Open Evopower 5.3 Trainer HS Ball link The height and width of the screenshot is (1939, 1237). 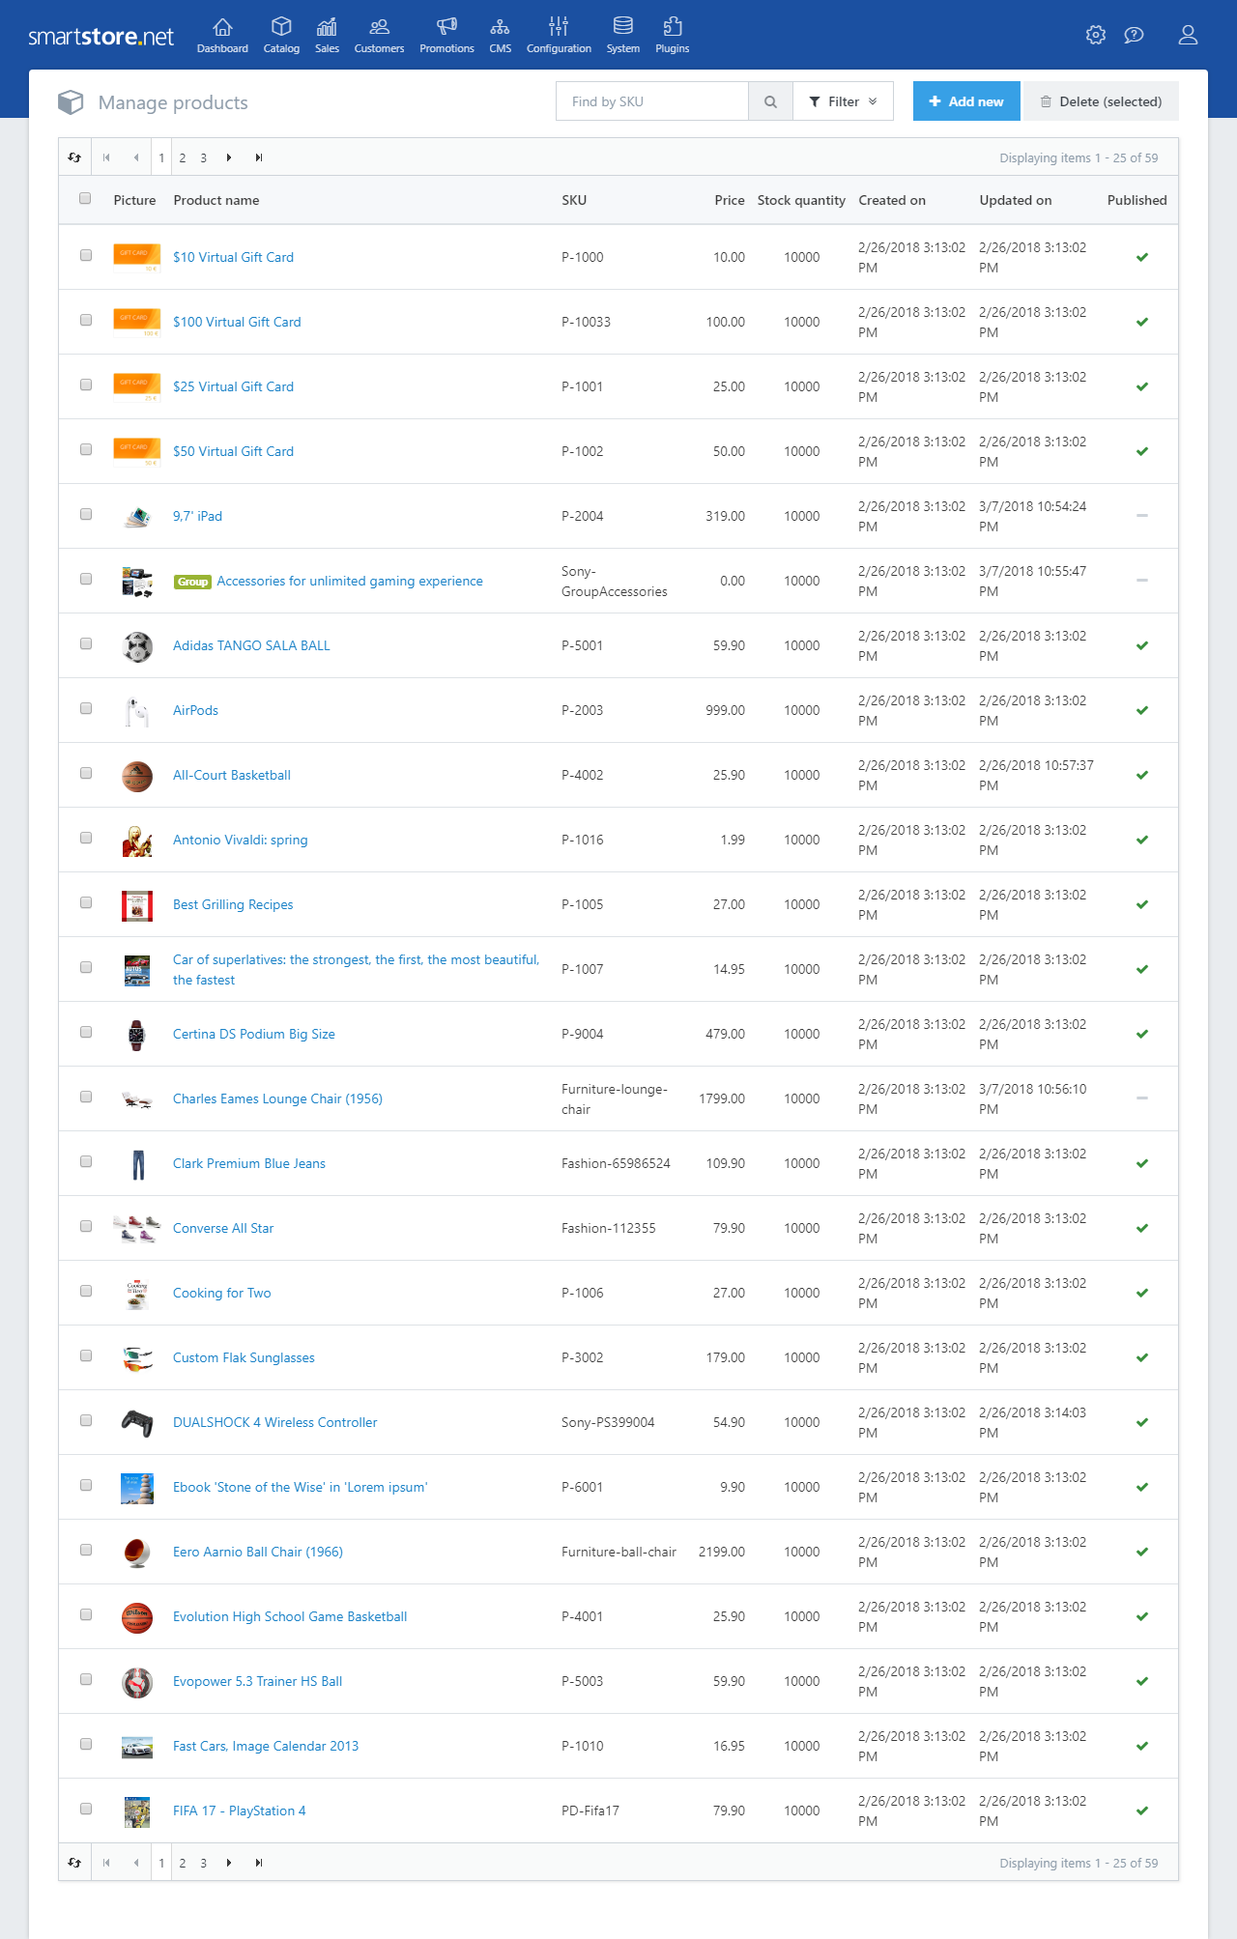[257, 1681]
